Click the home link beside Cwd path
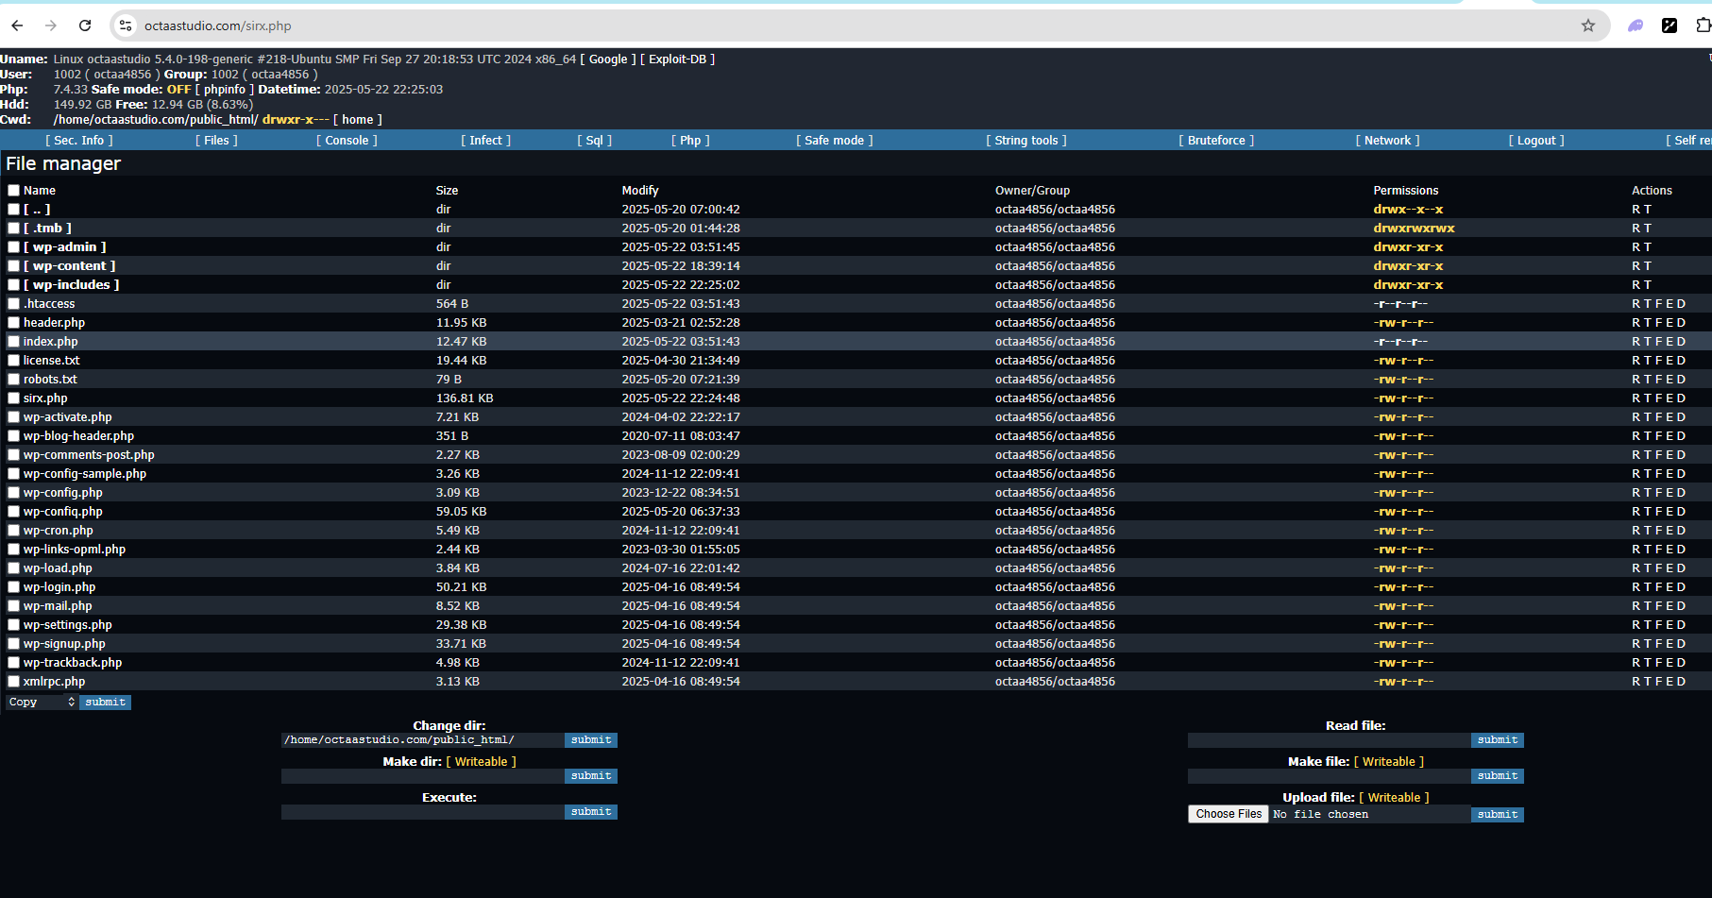Viewport: 1712px width, 898px height. (357, 119)
